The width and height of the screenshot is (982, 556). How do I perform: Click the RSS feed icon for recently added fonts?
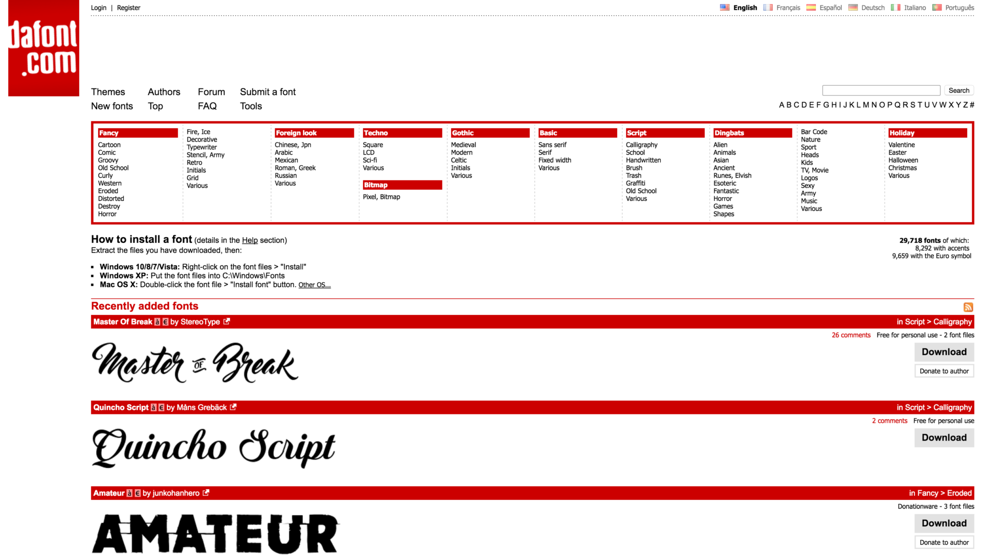pyautogui.click(x=969, y=307)
